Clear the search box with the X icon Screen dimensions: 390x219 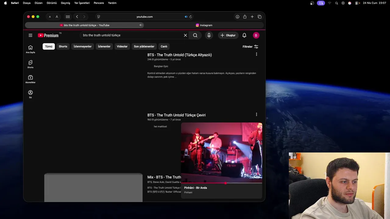[185, 35]
